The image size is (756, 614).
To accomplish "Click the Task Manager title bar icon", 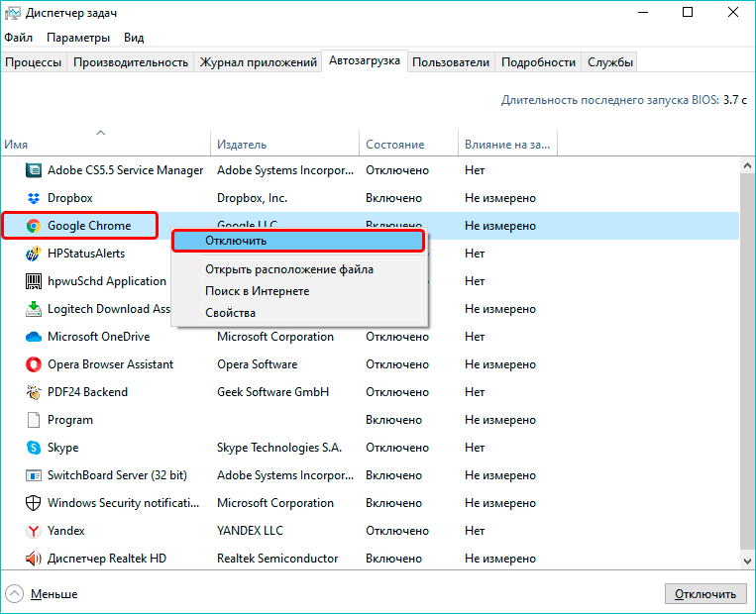I will (x=13, y=13).
